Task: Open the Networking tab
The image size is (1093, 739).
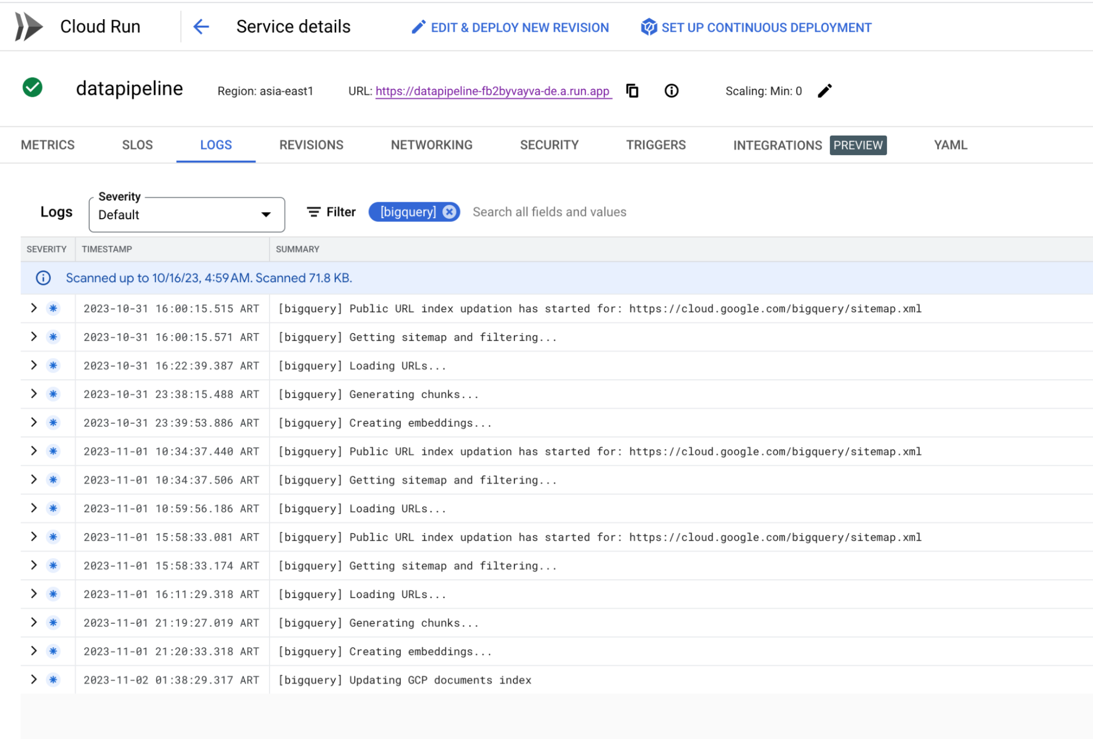Action: point(431,145)
